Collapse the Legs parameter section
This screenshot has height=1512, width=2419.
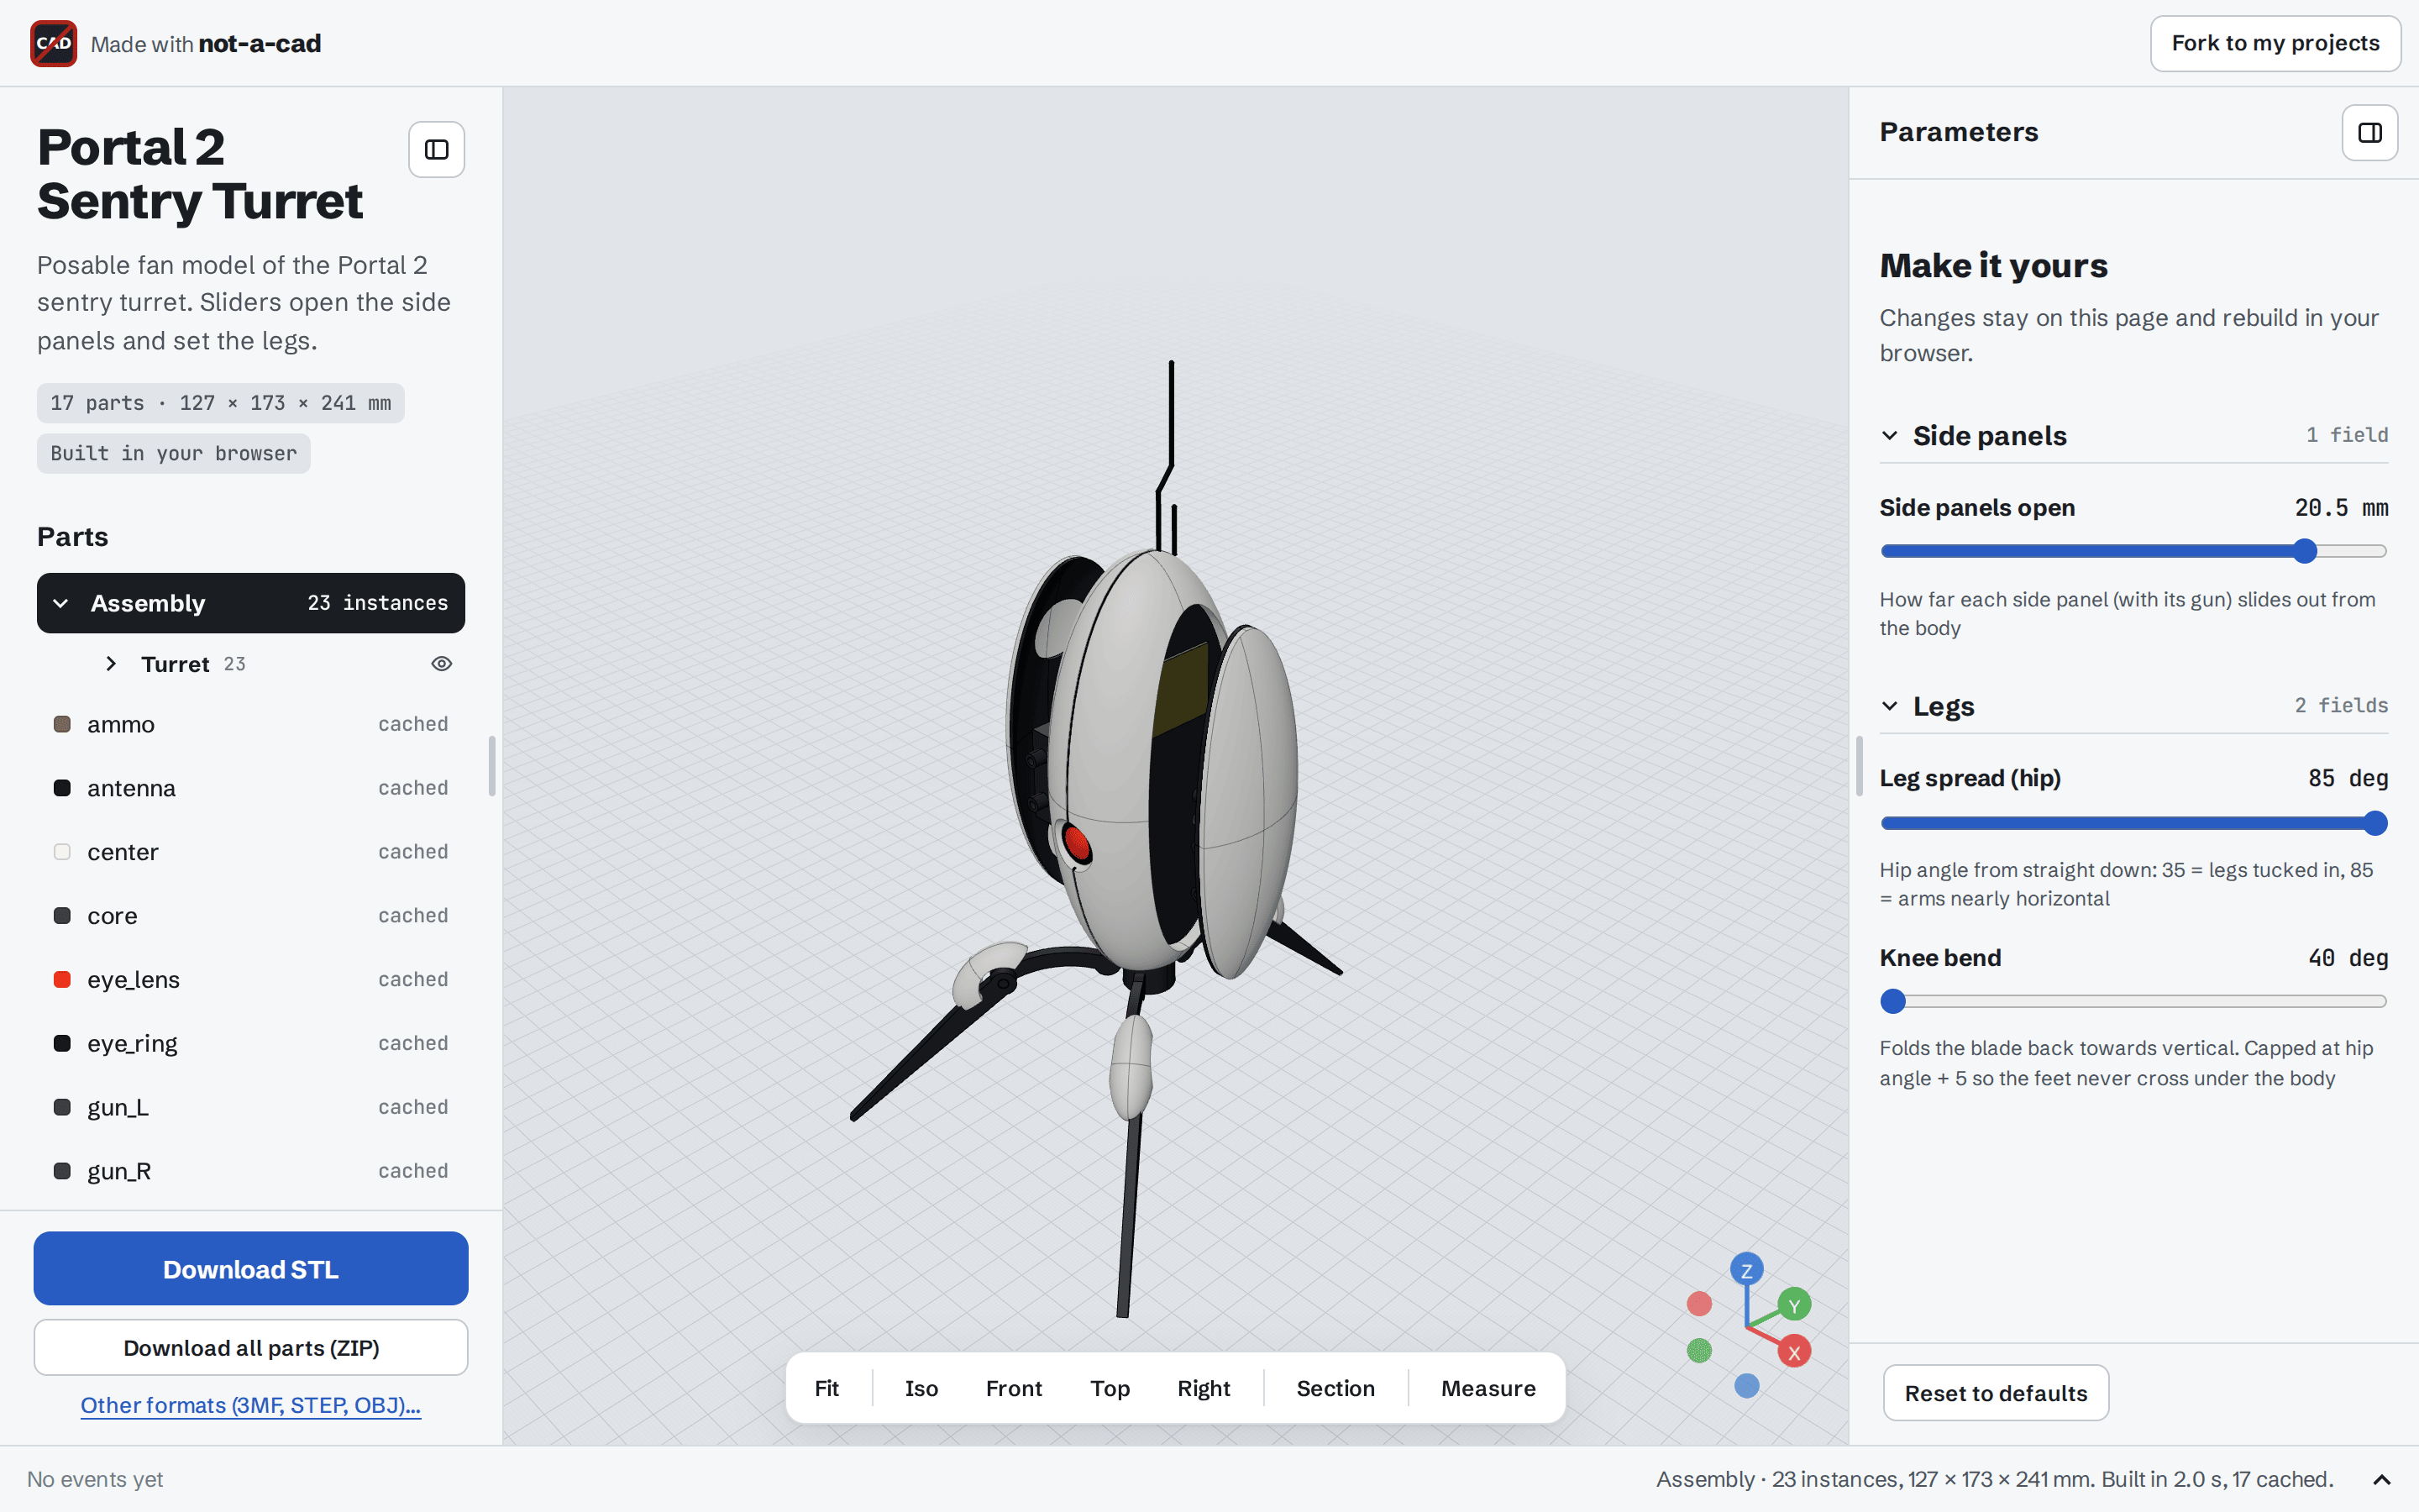[x=1889, y=706]
